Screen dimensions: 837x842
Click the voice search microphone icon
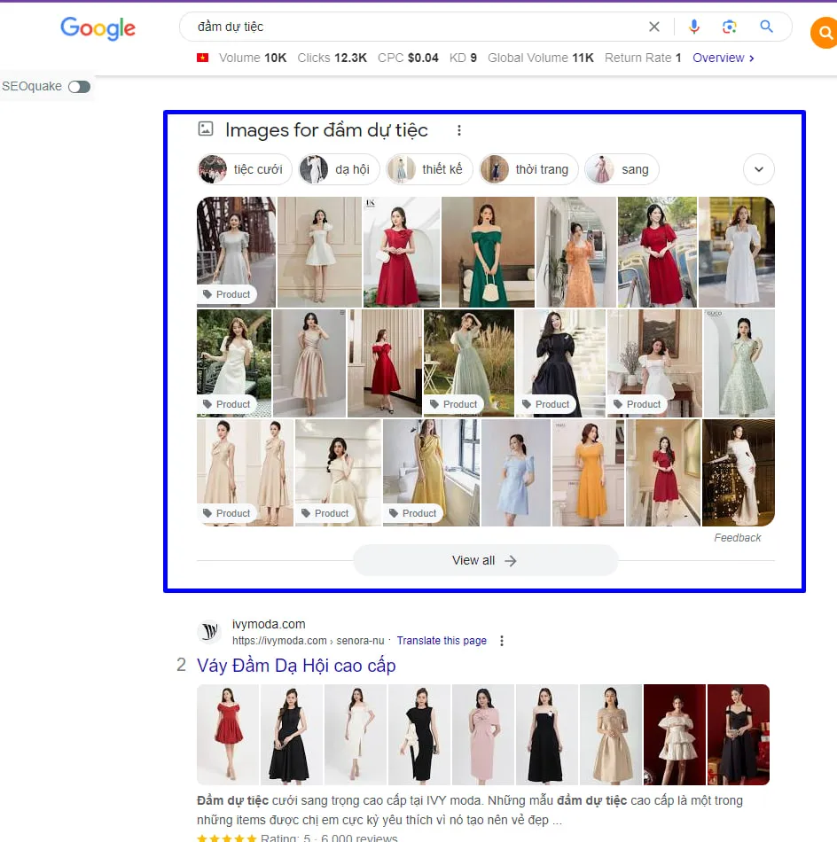(694, 27)
